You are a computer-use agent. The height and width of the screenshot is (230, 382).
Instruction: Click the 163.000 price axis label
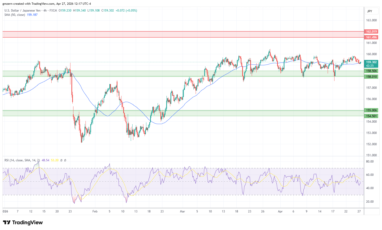[371, 20]
